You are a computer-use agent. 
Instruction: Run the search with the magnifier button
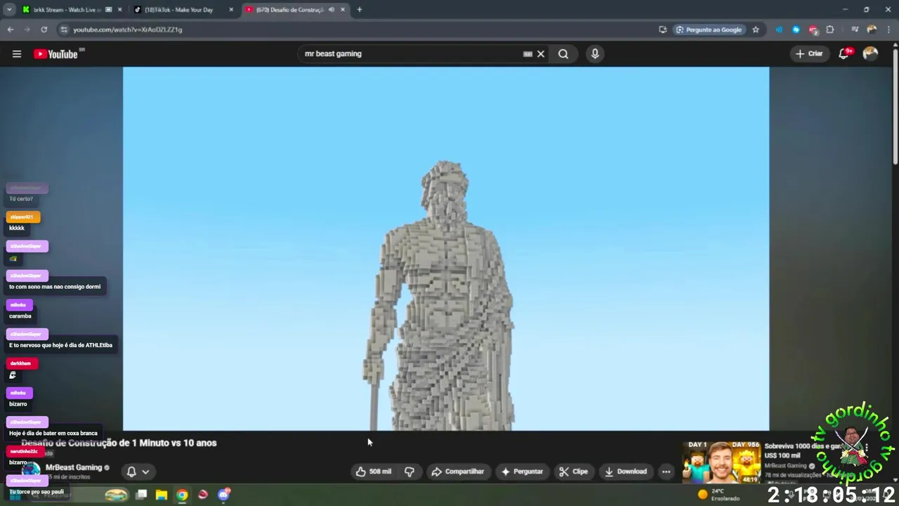563,54
